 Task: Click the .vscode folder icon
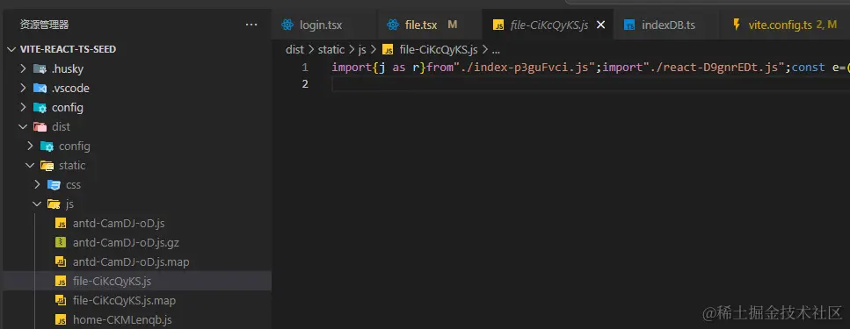coord(40,88)
